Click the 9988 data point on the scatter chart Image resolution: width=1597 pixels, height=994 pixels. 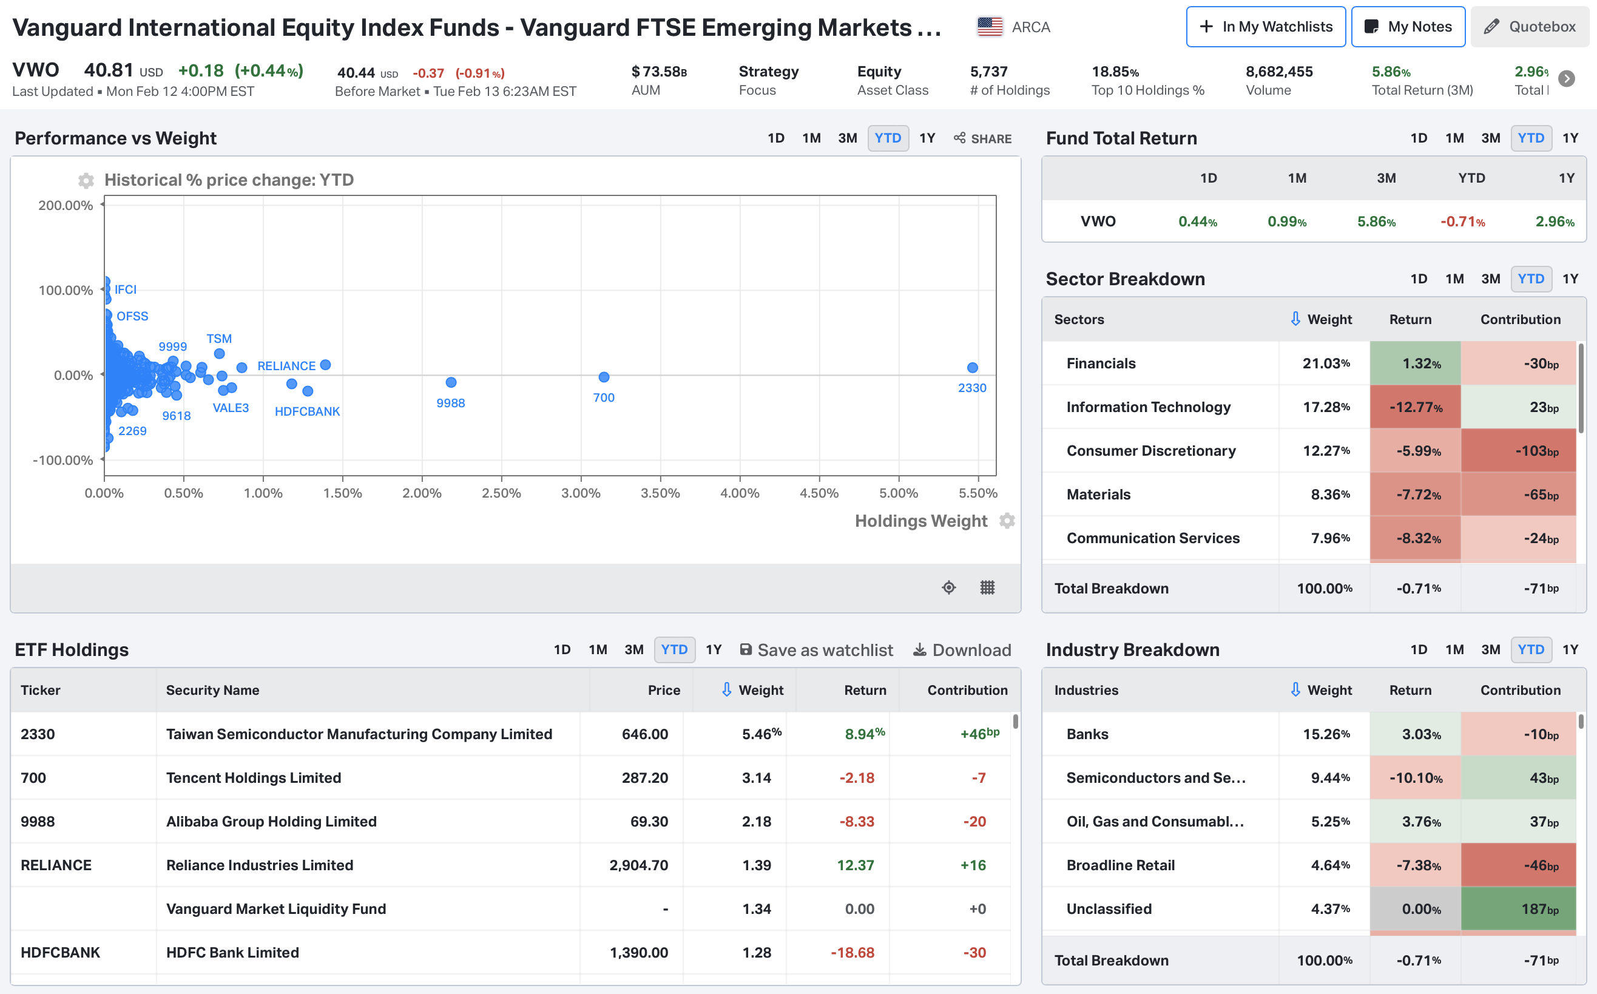tap(451, 382)
